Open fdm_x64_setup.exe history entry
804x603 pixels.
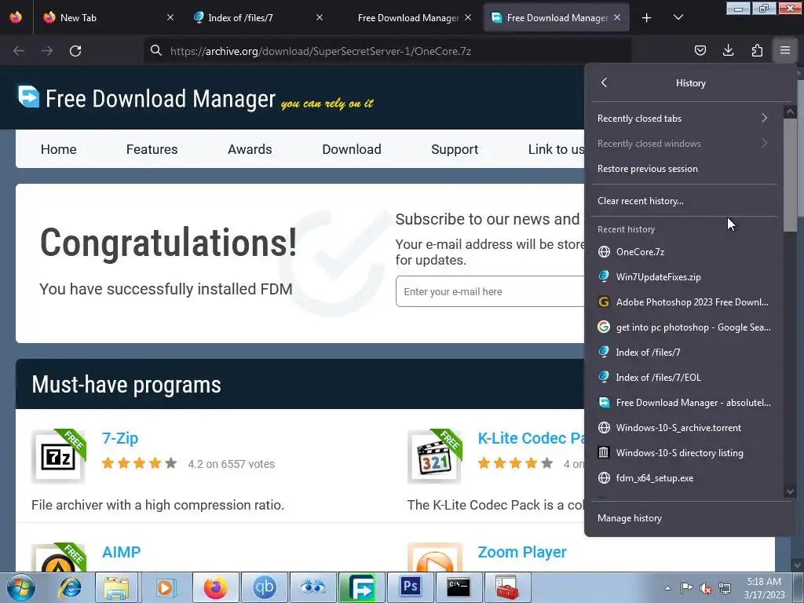click(684, 478)
